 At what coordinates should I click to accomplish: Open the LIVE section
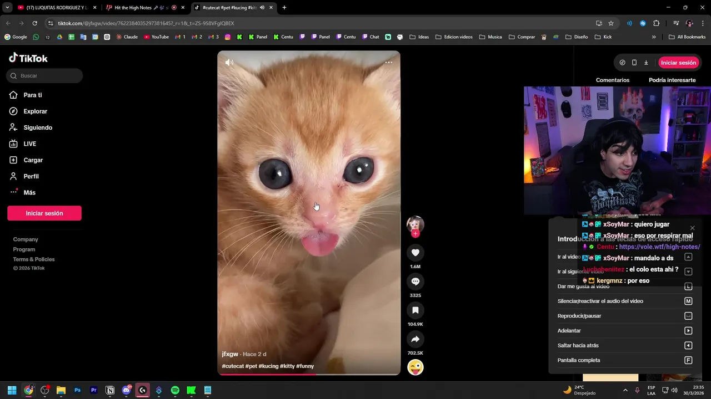[x=29, y=144]
